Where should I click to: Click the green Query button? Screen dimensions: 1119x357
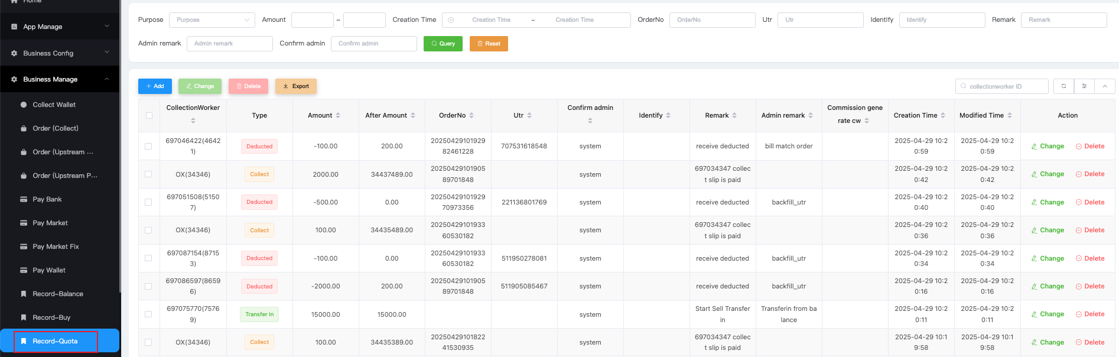(x=443, y=44)
